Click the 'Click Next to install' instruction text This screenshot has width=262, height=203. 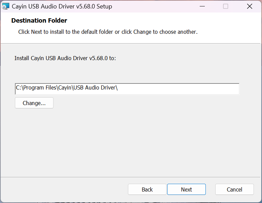point(108,32)
